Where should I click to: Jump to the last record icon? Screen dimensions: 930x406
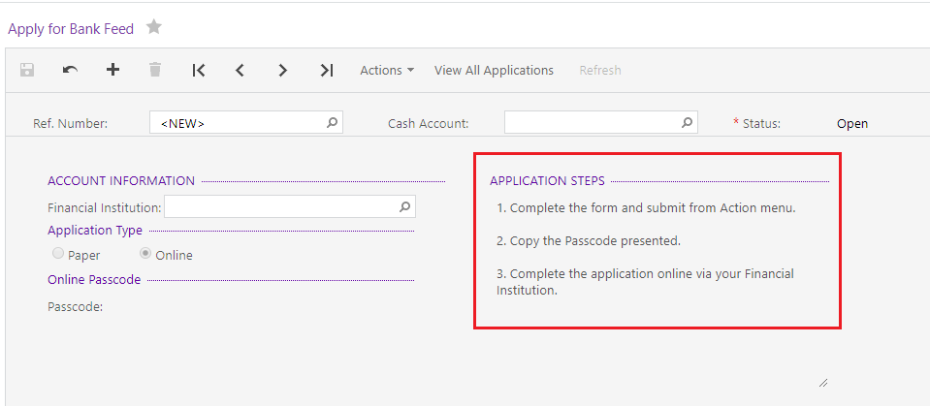(x=326, y=71)
